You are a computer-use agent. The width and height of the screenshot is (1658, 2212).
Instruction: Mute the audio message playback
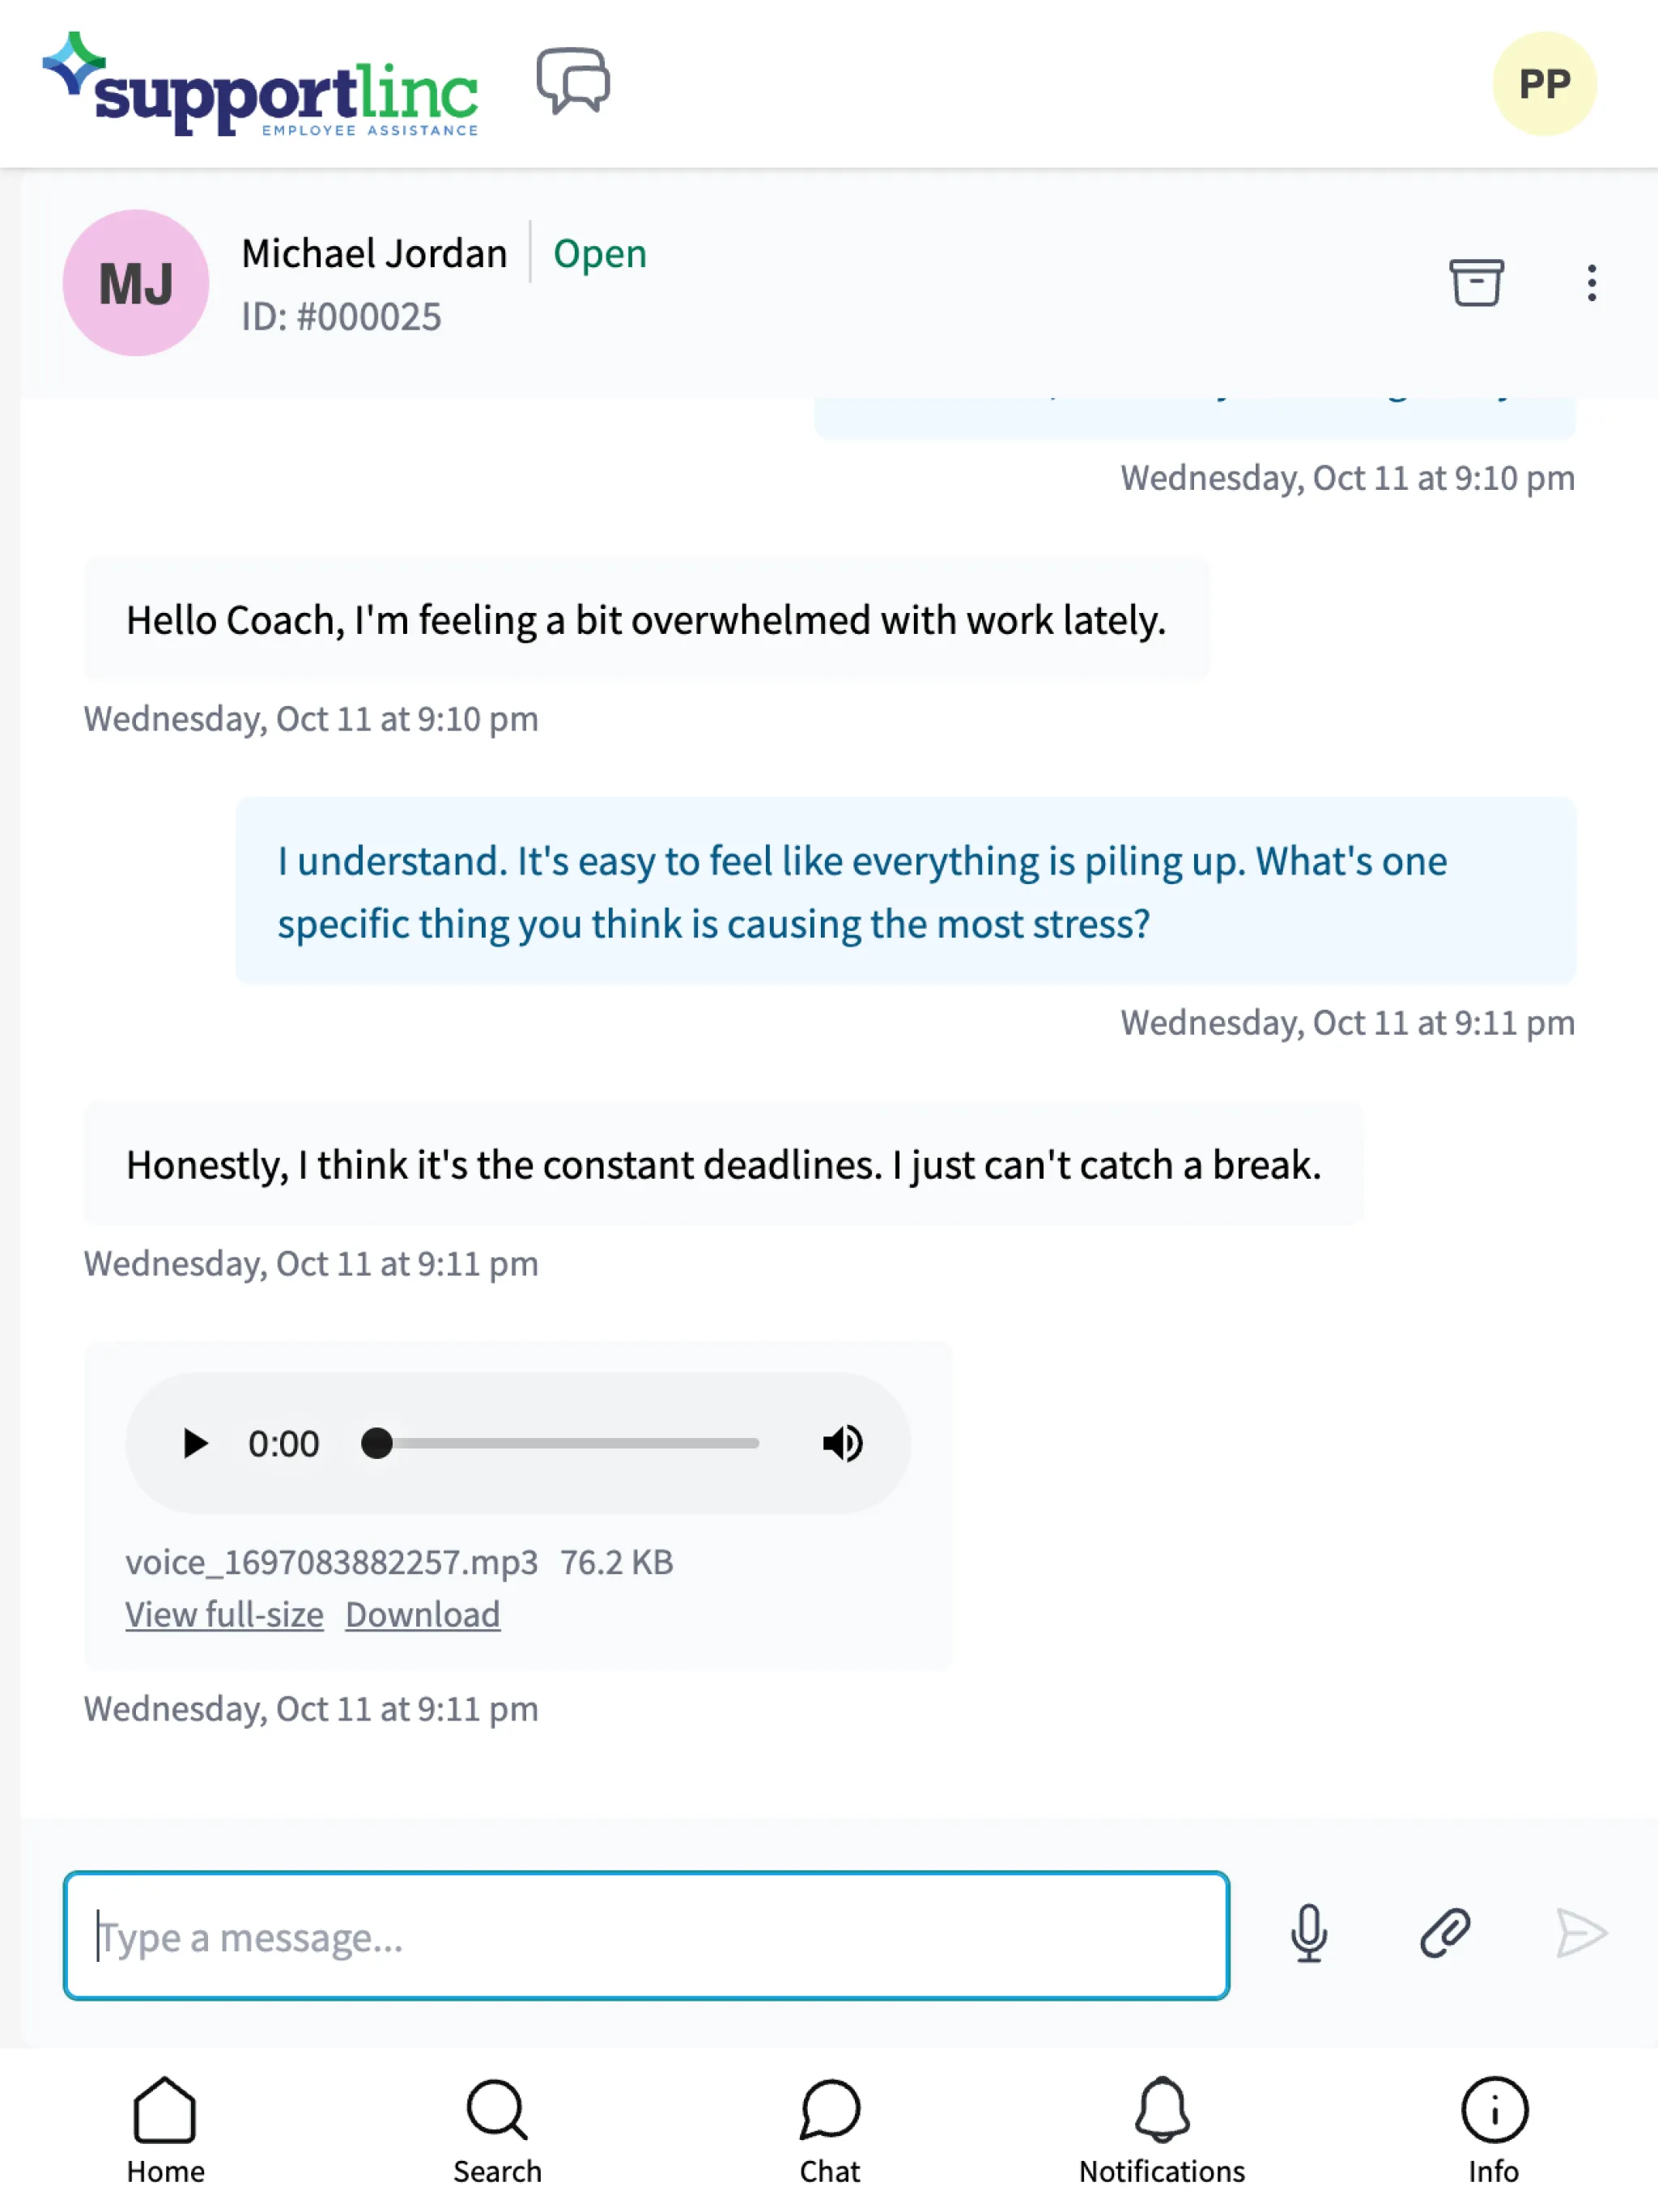pos(841,1442)
